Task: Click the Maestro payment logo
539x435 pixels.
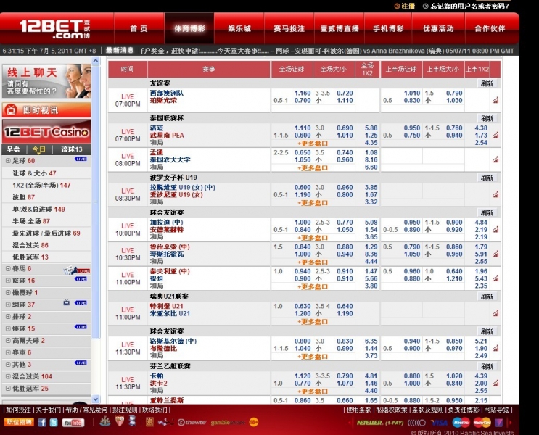Action: [x=461, y=422]
